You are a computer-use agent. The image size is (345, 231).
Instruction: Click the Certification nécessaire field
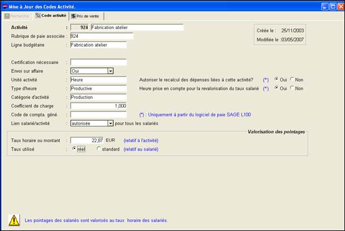point(98,62)
